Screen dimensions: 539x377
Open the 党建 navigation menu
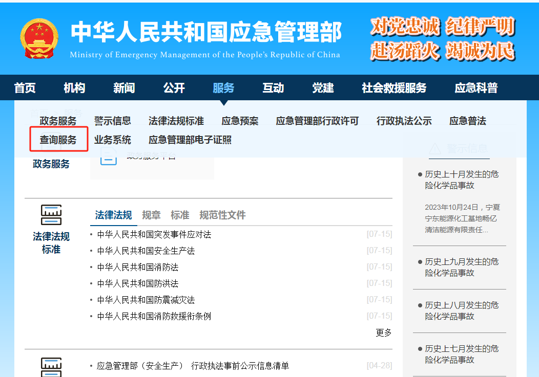coord(323,88)
